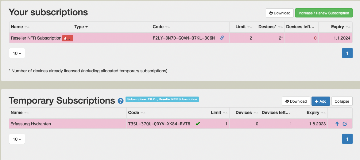This screenshot has width=360, height=160.
Task: Open page size dropdown under Your subscriptions
Action: click(17, 53)
